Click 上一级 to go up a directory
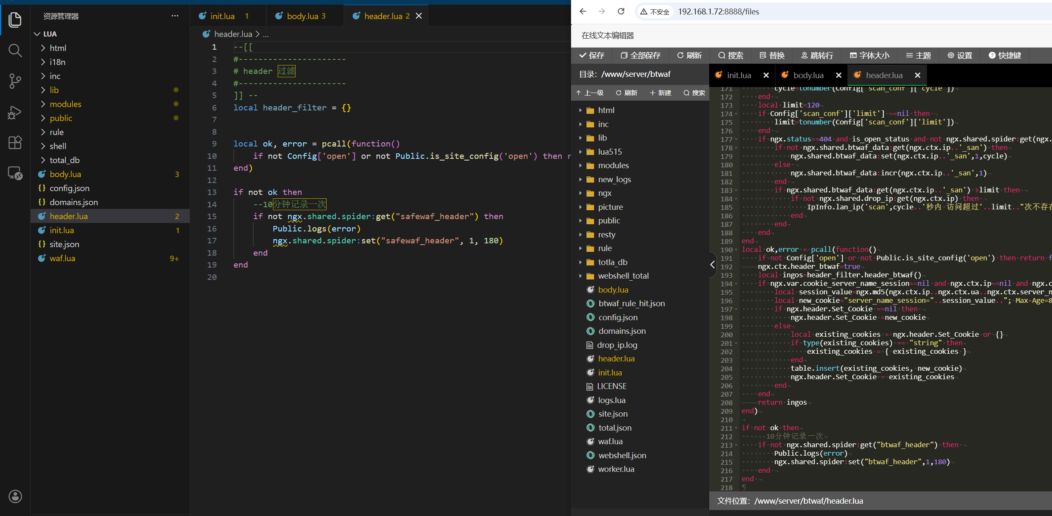1052x516 pixels. [590, 93]
